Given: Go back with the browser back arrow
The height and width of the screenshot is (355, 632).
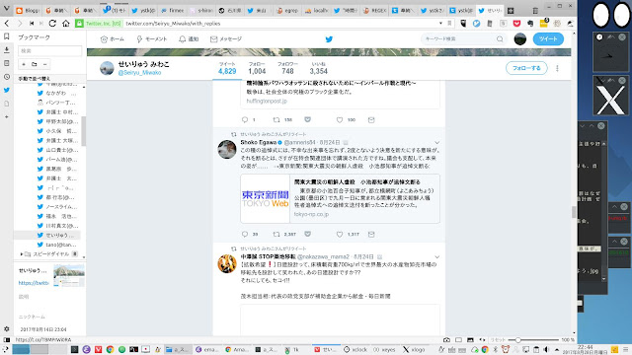Looking at the screenshot, I should pos(7,24).
